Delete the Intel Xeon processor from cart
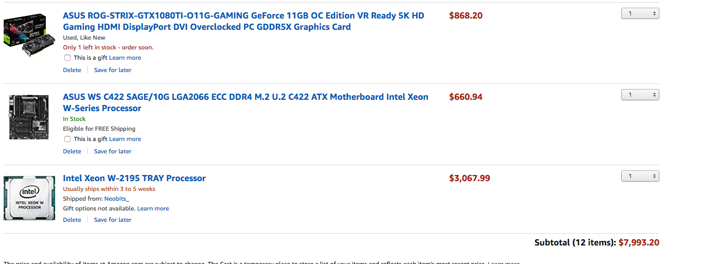This screenshot has height=264, width=712. click(x=72, y=220)
